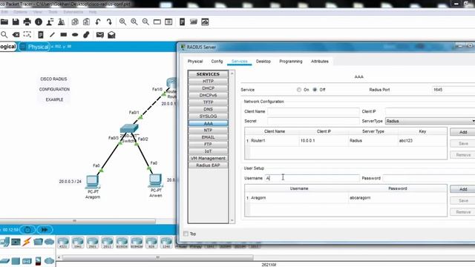Select the VM Management service
This screenshot has height=267, width=475.
coord(208,158)
